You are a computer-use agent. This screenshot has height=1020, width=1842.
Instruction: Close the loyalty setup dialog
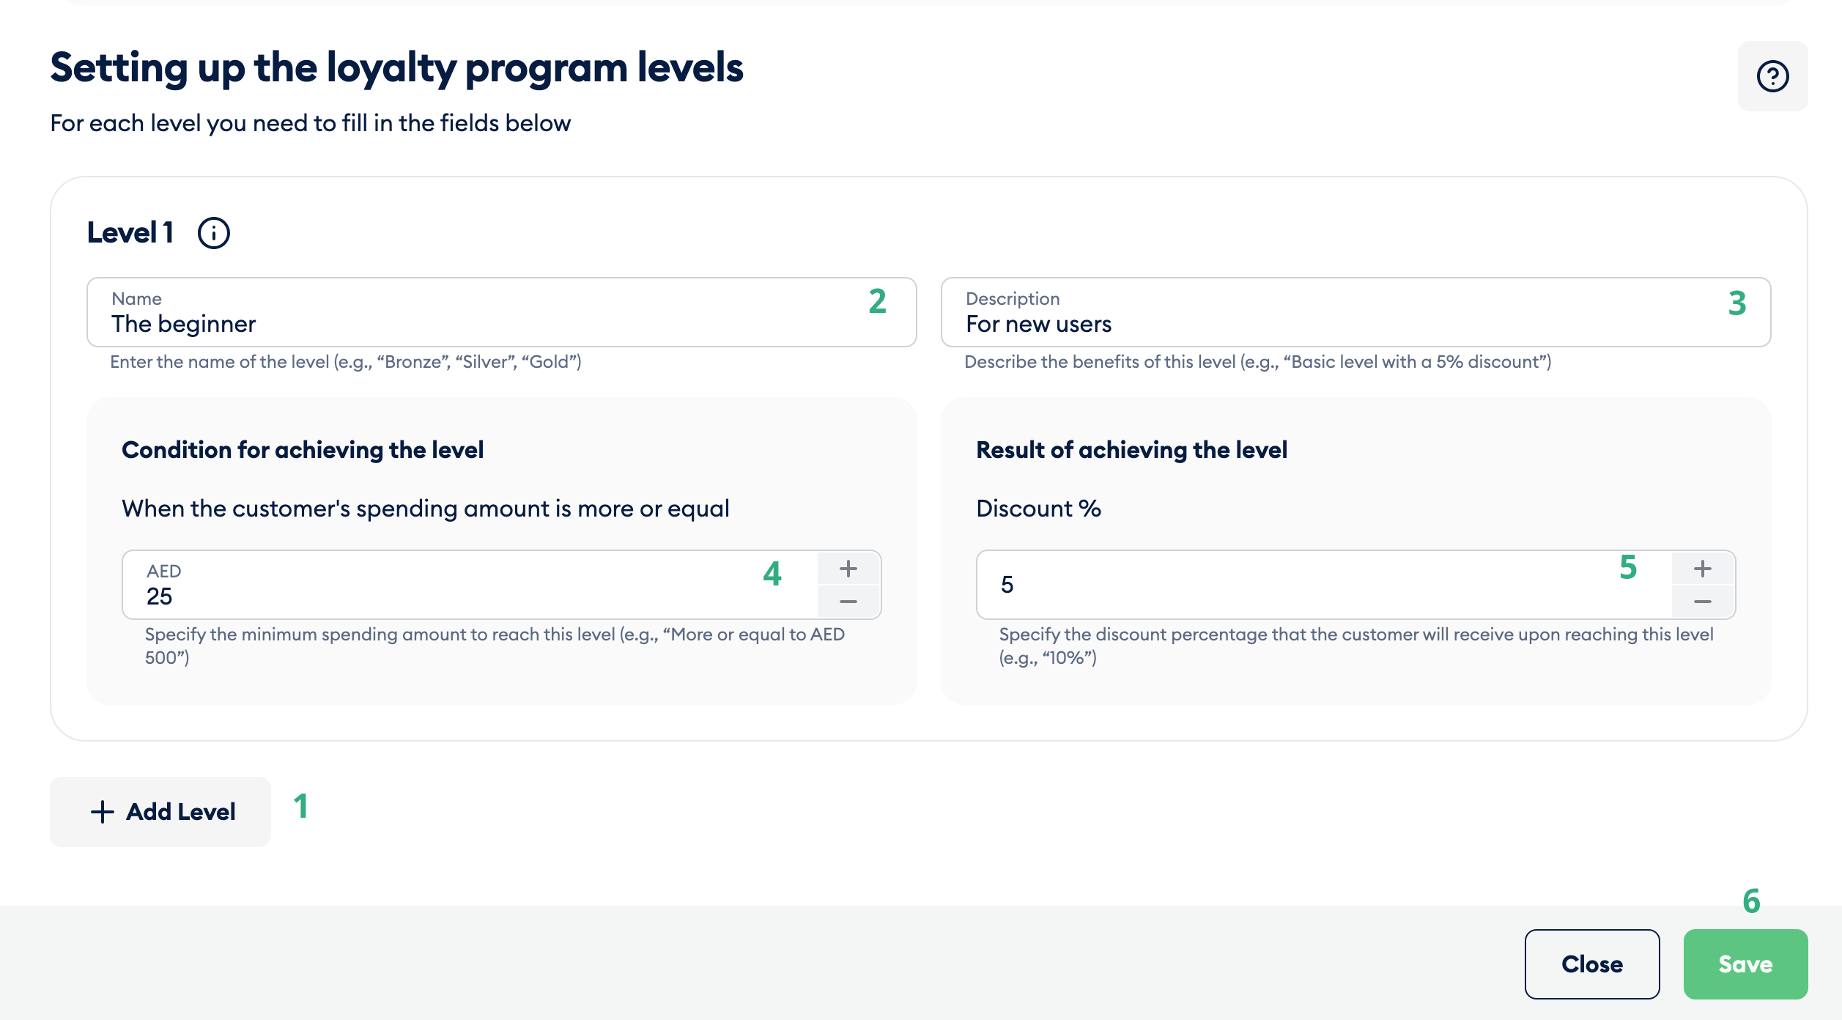click(1592, 964)
